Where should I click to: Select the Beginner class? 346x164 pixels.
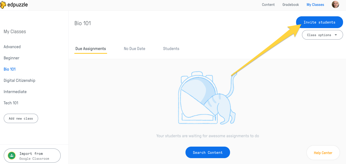click(12, 58)
